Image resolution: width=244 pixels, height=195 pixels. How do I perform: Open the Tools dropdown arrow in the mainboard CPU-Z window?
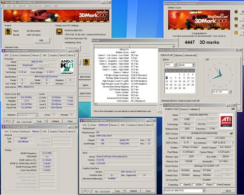pyautogui.click(x=124, y=191)
